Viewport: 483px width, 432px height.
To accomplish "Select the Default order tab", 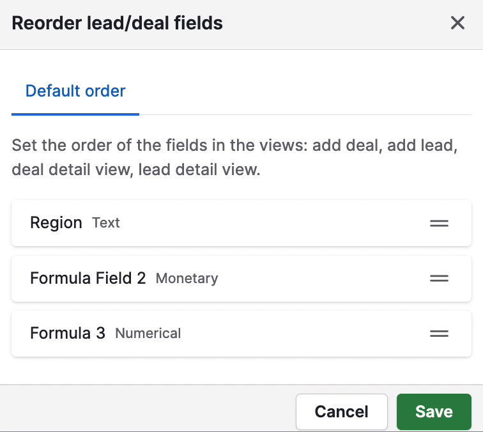I will 75,91.
